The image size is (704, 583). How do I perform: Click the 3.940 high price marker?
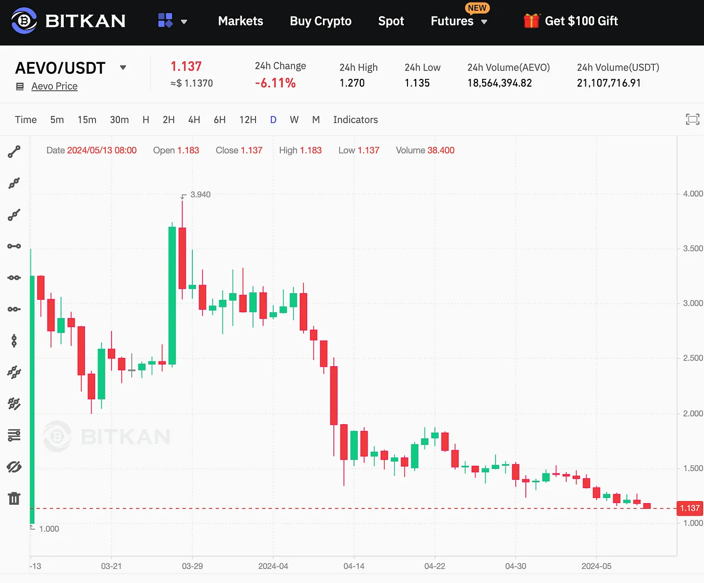pos(200,195)
